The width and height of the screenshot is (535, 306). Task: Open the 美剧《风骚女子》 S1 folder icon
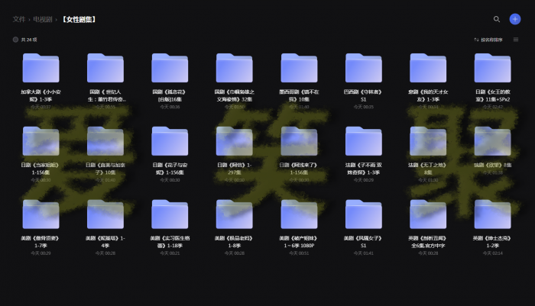coord(363,214)
